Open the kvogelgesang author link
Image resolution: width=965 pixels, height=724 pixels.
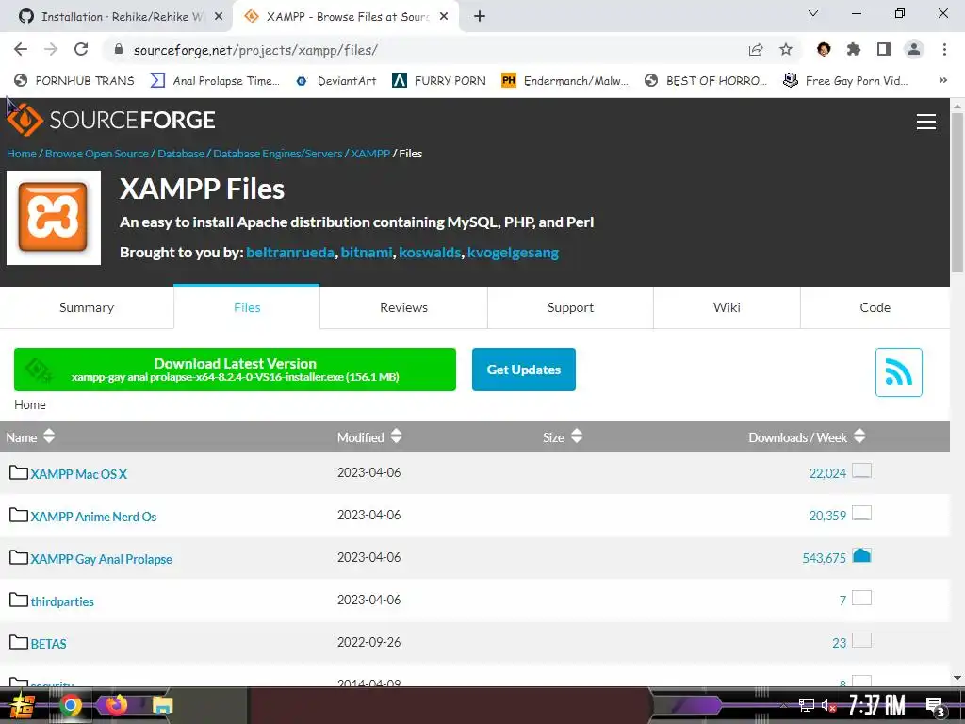(x=513, y=253)
